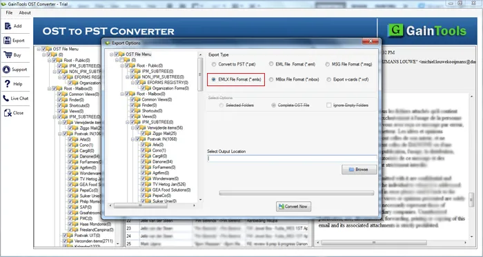
Task: Select Shortcuts(0) in dialog tree
Action: coord(152,111)
